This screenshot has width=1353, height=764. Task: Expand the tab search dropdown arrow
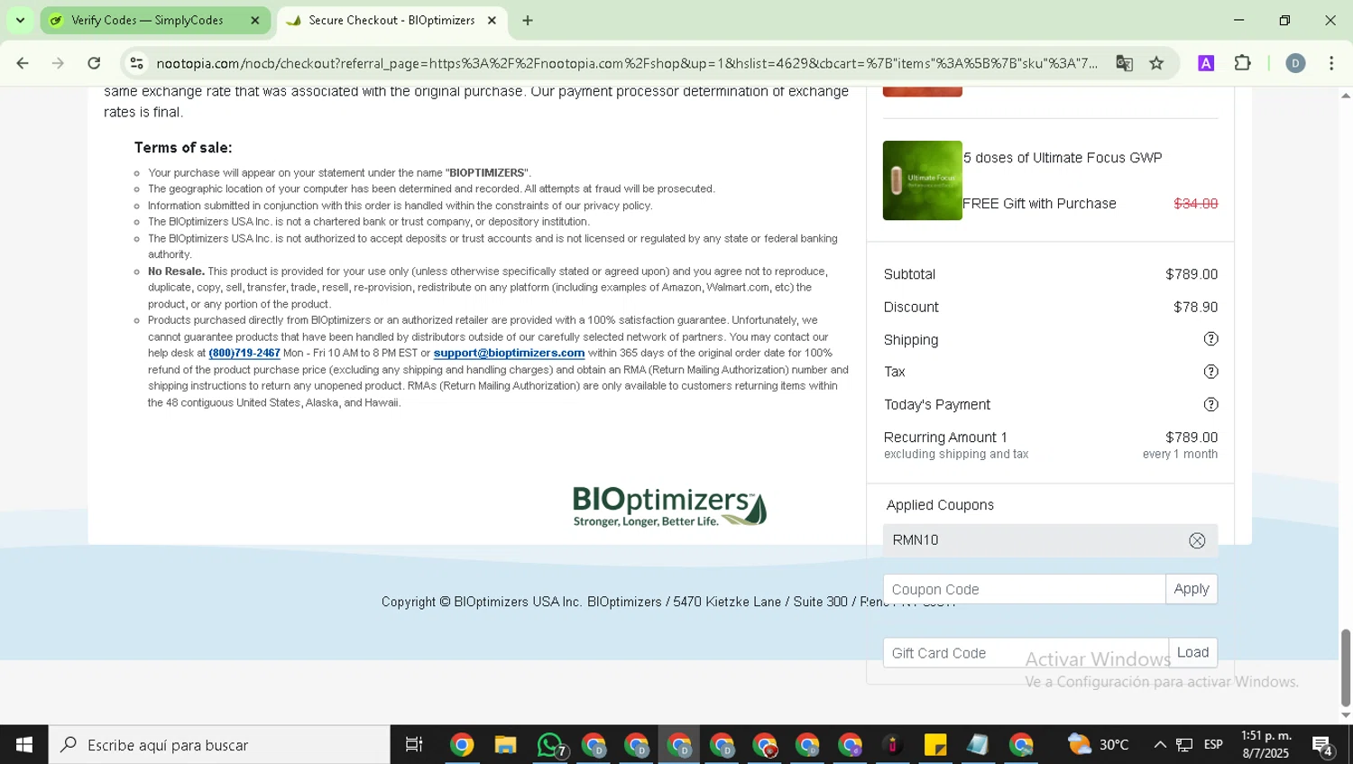20,20
